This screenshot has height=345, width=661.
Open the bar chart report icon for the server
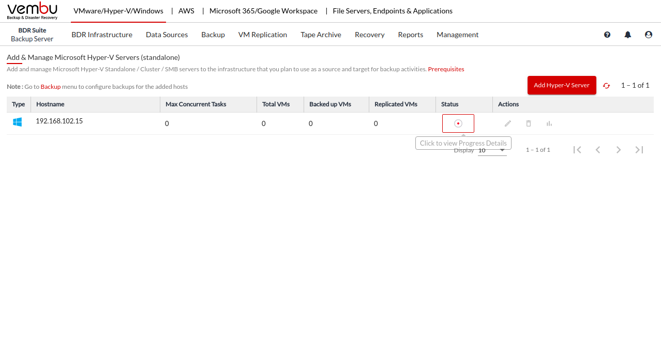coord(549,123)
